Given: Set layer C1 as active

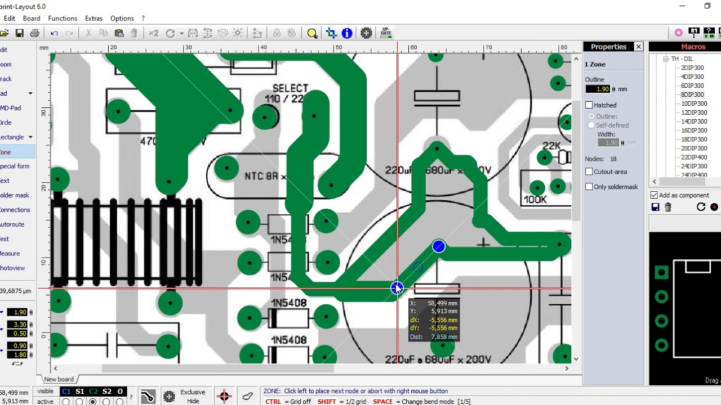Looking at the screenshot, I should [66, 402].
